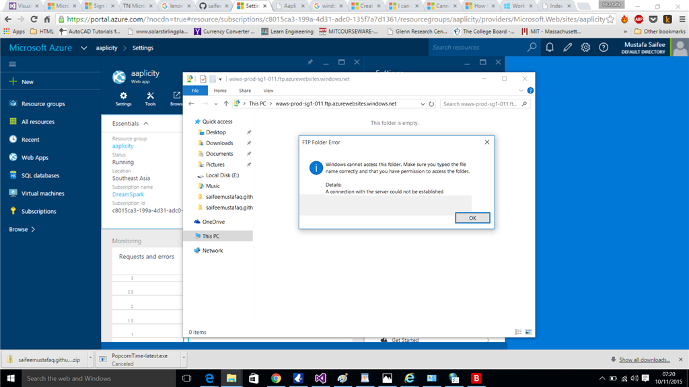Select Quick access in Explorer navigation pane
This screenshot has height=387, width=689.
click(217, 122)
